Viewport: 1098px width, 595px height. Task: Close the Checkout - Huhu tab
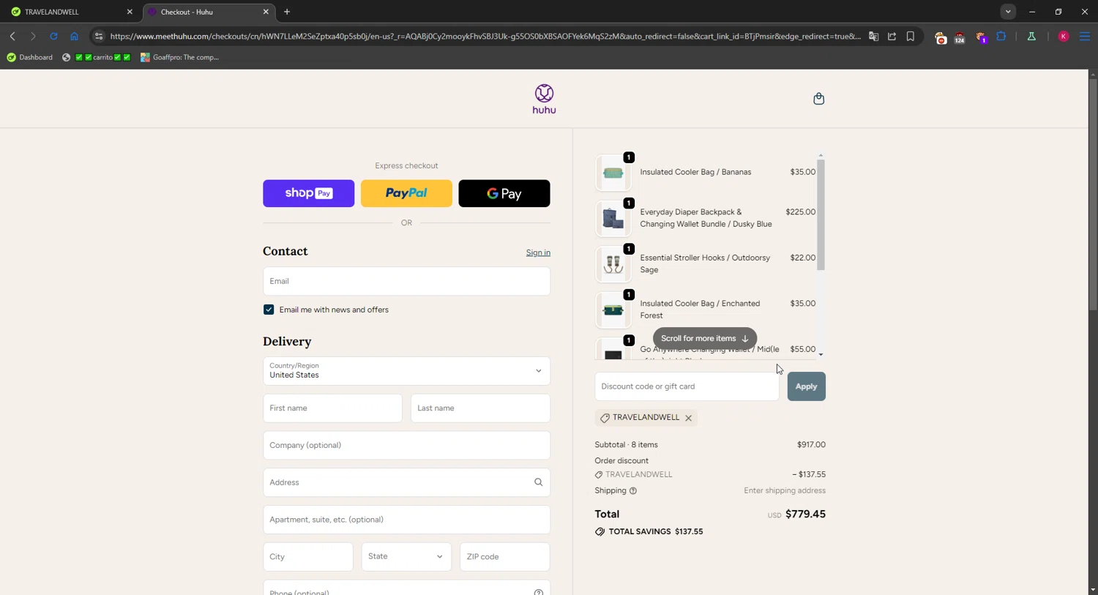pos(266,12)
